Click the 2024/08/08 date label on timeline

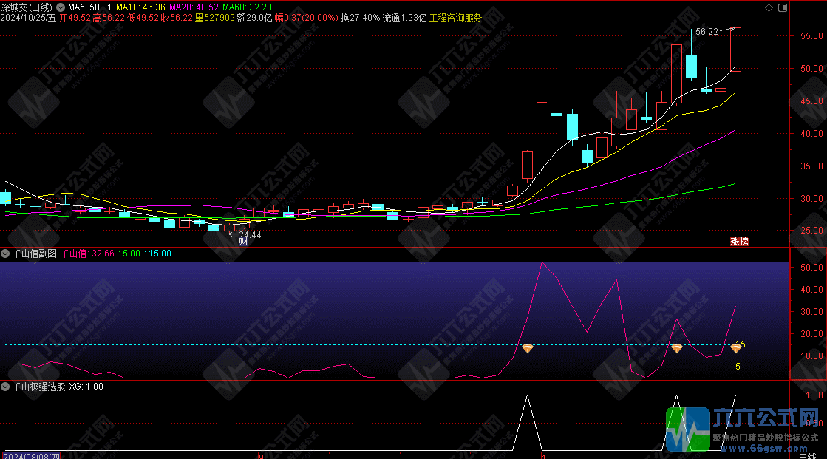33,455
